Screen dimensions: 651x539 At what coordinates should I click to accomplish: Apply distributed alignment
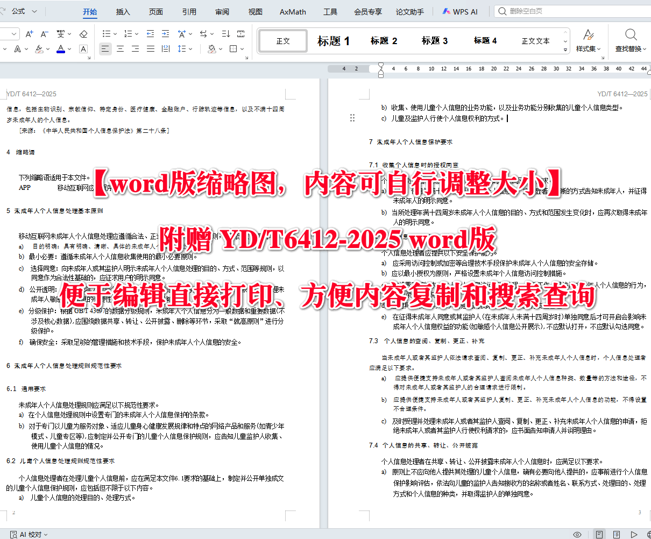[166, 48]
